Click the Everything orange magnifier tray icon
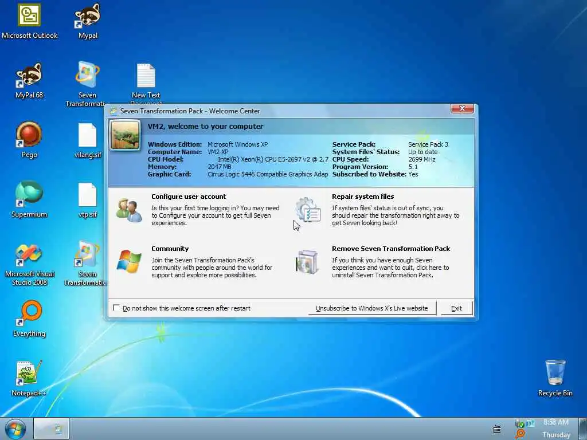The width and height of the screenshot is (587, 440). point(519,434)
